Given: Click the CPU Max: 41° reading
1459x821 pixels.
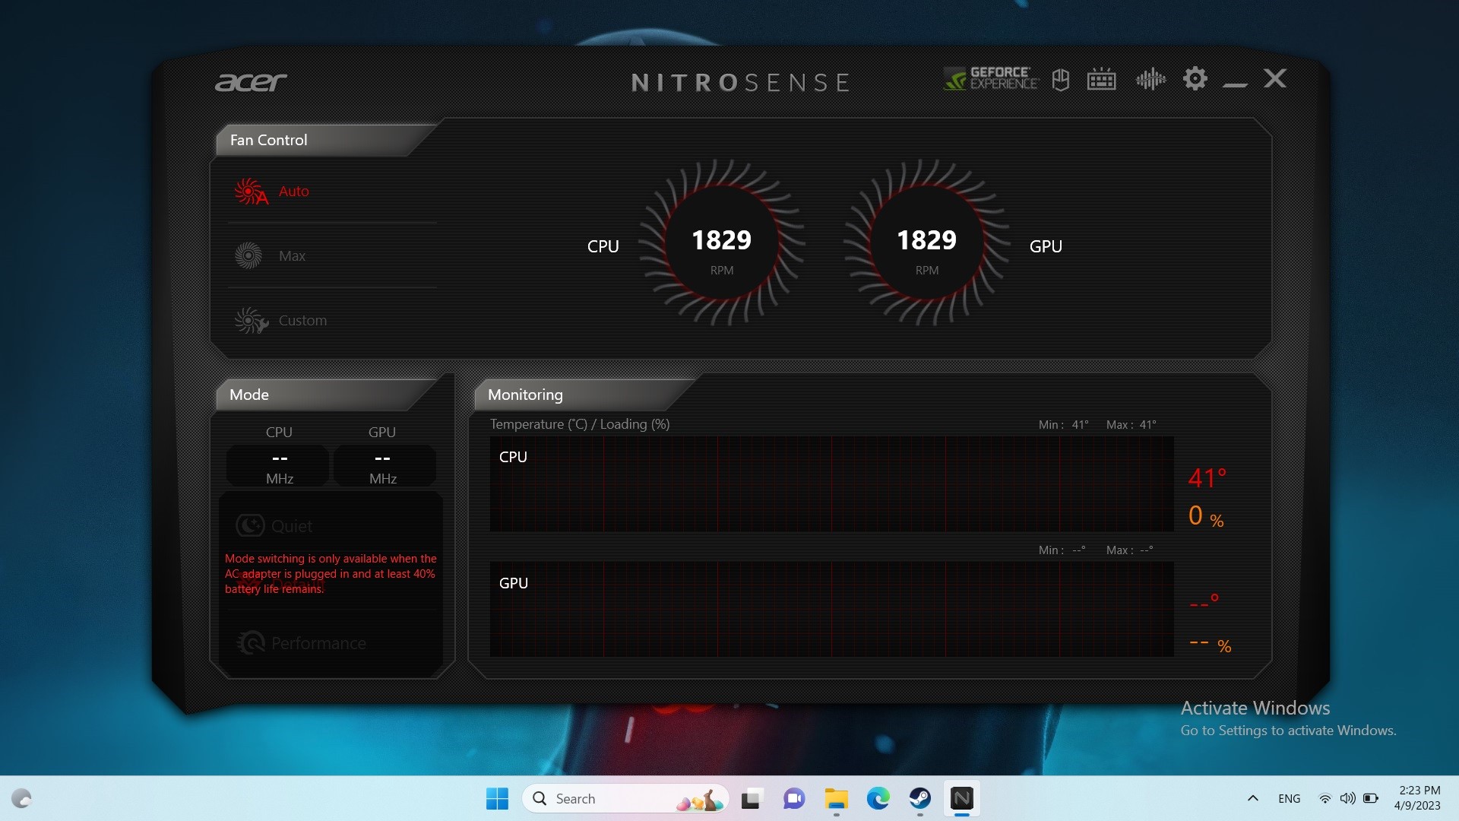Looking at the screenshot, I should tap(1131, 425).
